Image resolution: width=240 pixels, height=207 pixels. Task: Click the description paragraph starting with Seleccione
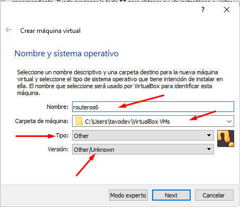(120, 82)
